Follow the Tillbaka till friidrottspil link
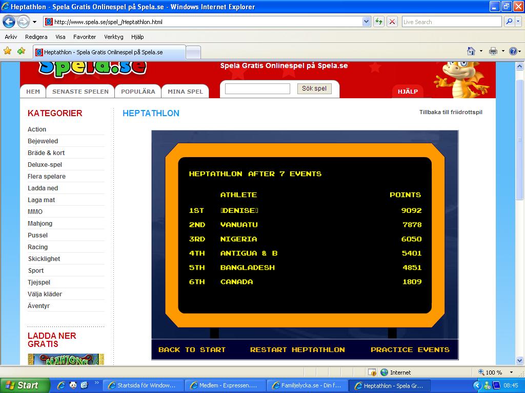The width and height of the screenshot is (525, 393). [x=451, y=112]
